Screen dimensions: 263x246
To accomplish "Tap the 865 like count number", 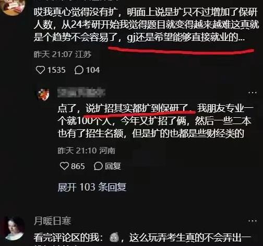I will tap(78, 166).
